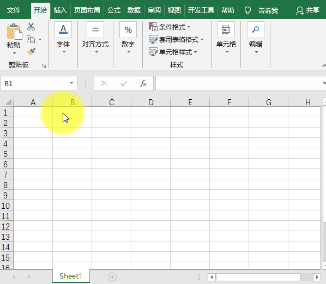
Task: Click previous sheet navigation arrow
Action: (x=14, y=277)
